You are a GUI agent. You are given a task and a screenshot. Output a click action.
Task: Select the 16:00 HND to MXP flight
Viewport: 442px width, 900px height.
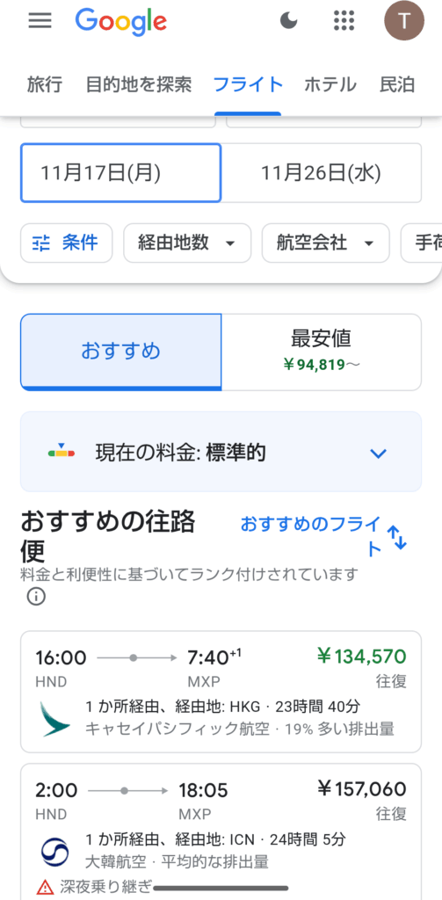221,692
